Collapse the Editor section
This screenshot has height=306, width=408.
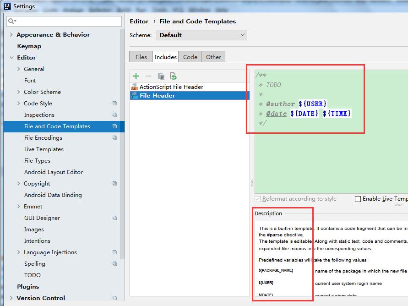(x=11, y=58)
